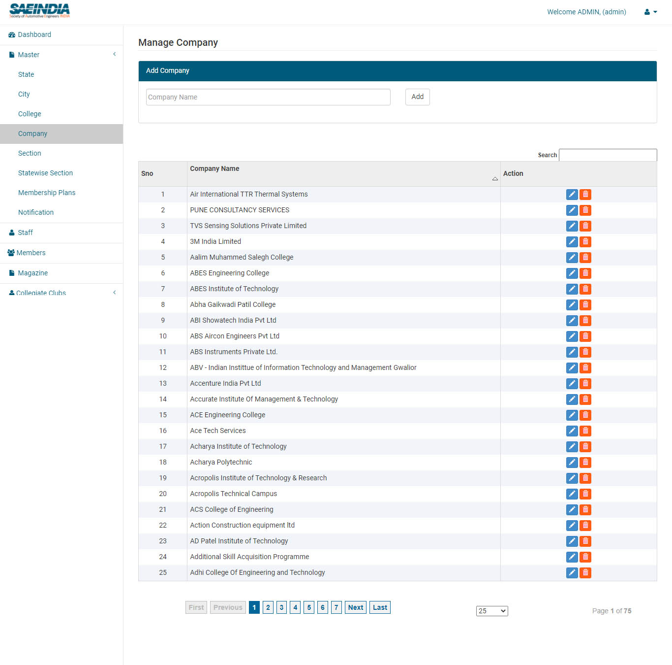Edit ABES Institute of Technology entry
Image resolution: width=672 pixels, height=665 pixels.
tap(572, 289)
